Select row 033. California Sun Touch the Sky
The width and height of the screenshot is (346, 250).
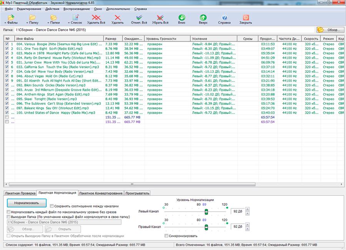tap(174, 67)
